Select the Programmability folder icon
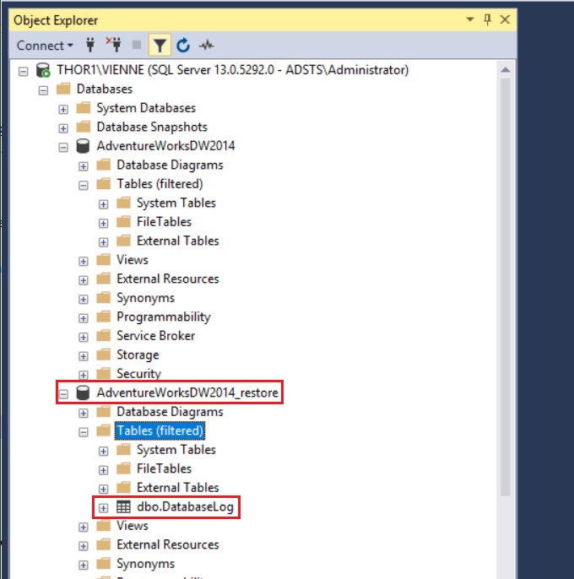 pos(104,317)
